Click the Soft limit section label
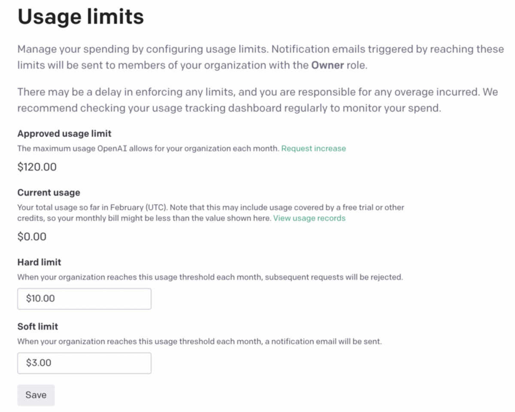The height and width of the screenshot is (412, 515). tap(38, 327)
